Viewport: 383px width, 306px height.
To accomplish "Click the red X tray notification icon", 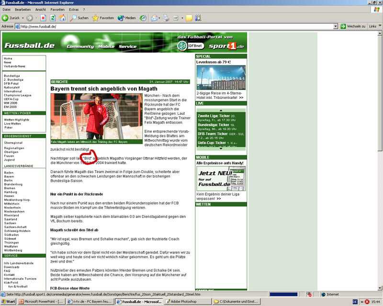I will click(x=367, y=302).
